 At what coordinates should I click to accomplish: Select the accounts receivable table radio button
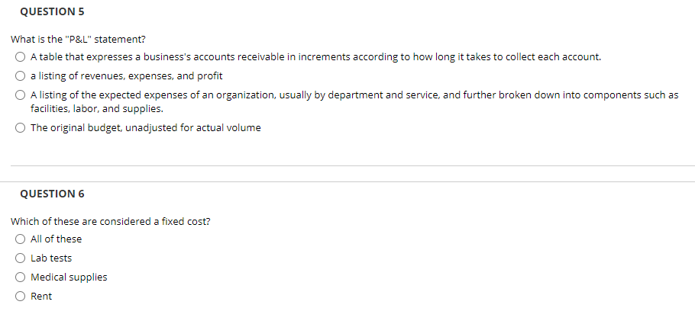tap(21, 57)
